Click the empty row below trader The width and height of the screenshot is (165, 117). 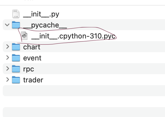tap(82, 91)
